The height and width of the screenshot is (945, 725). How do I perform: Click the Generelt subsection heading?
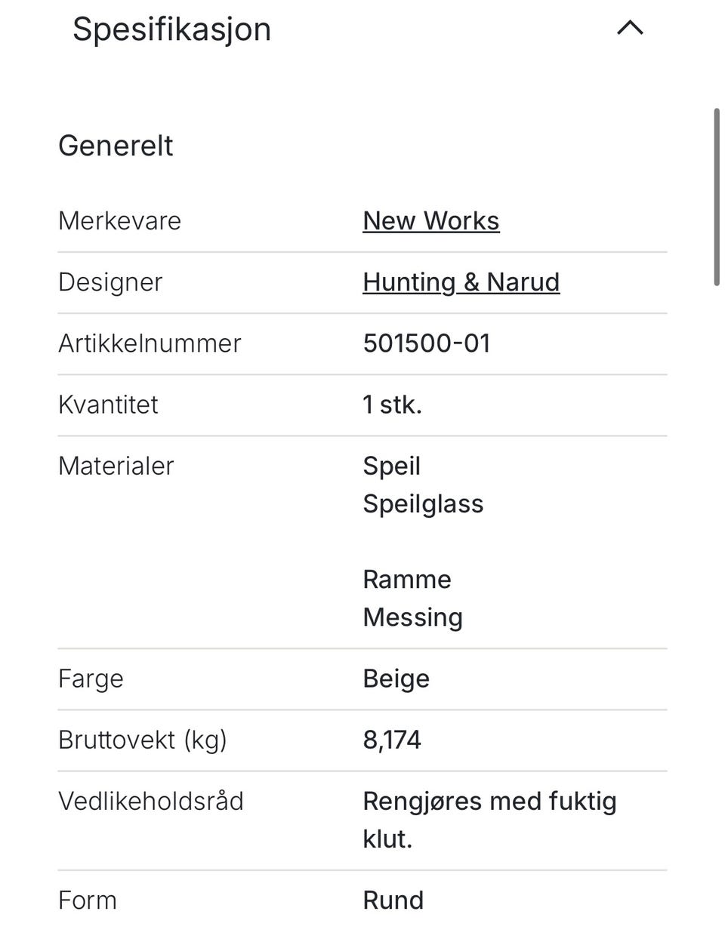[116, 146]
